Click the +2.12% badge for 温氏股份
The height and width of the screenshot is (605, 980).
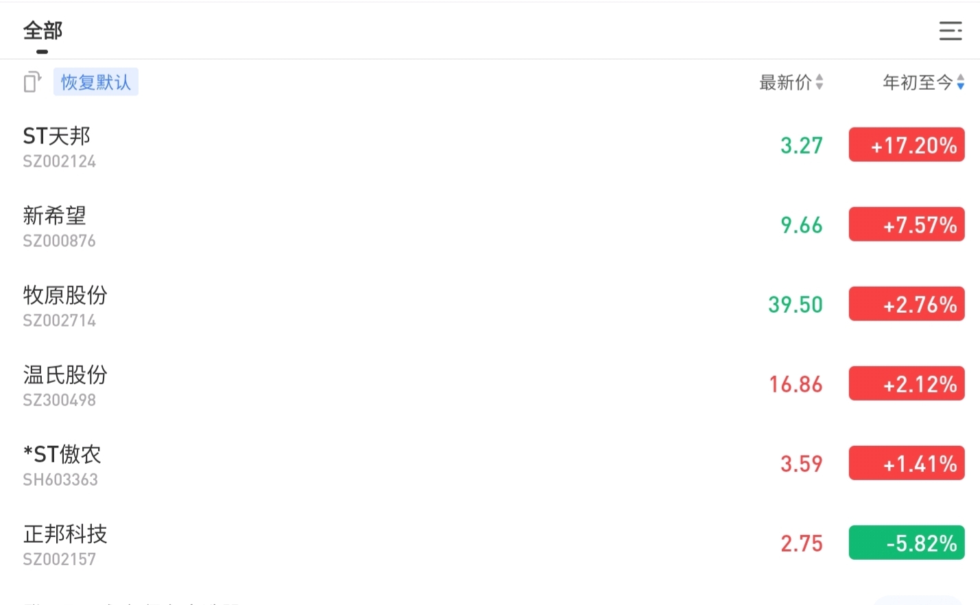[907, 383]
